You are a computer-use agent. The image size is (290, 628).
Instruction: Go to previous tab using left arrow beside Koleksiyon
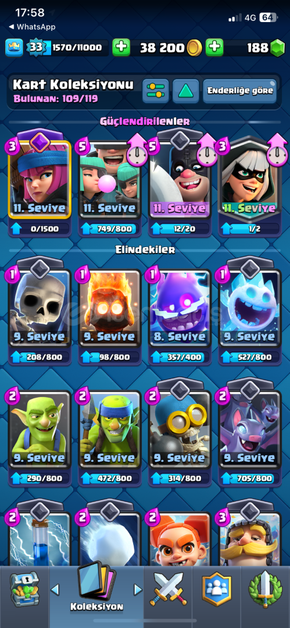point(55,589)
